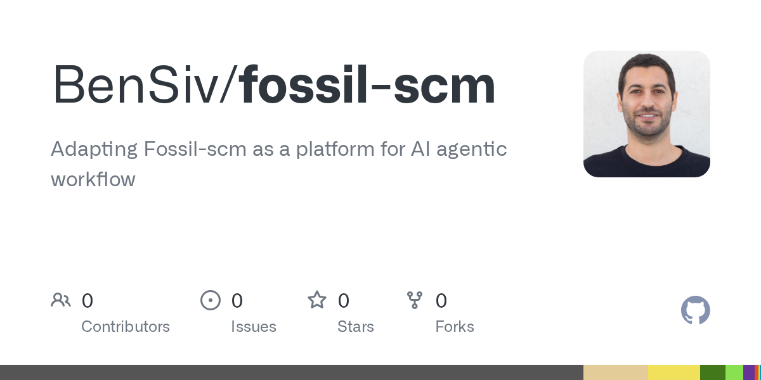Click the Issues circle-dot icon
The width and height of the screenshot is (761, 380).
tap(211, 300)
